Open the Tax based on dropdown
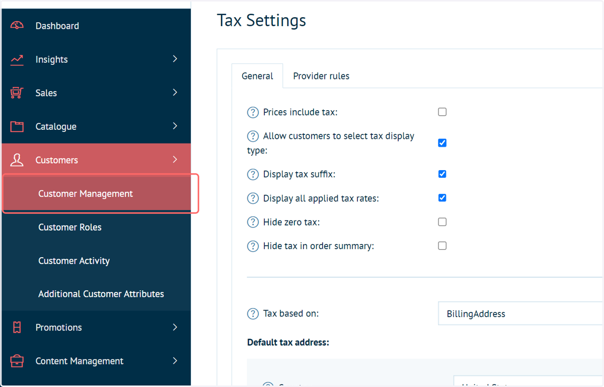The image size is (604, 387). [520, 314]
